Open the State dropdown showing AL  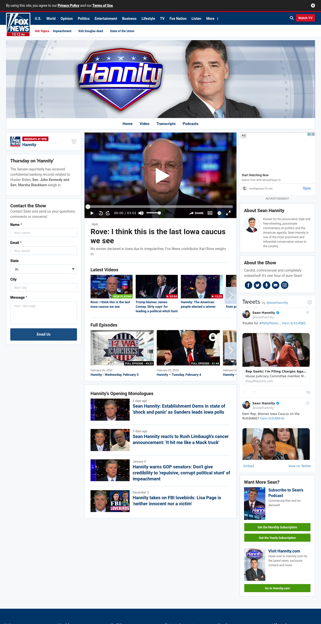tap(44, 269)
